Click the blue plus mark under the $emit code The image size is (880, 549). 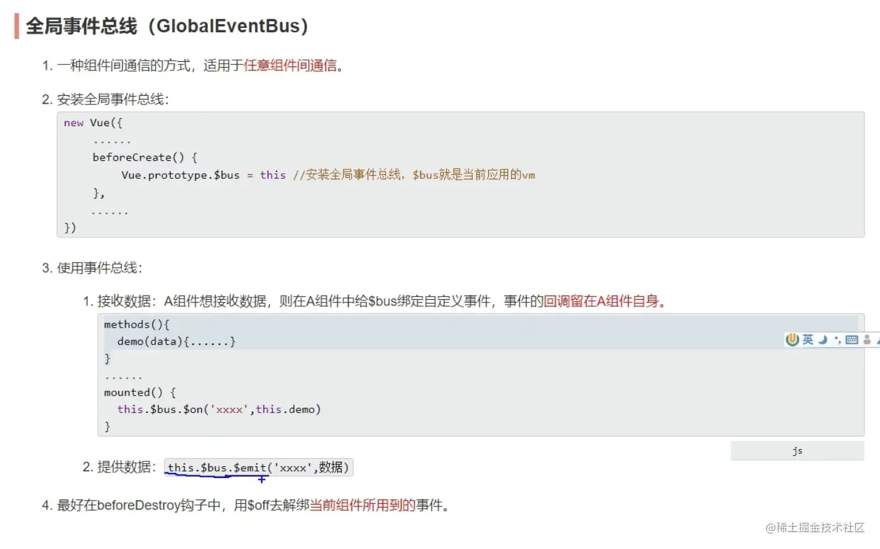coord(262,479)
